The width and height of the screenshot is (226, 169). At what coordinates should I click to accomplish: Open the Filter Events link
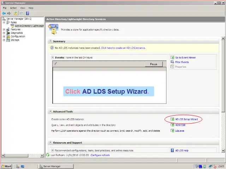coord(182,62)
